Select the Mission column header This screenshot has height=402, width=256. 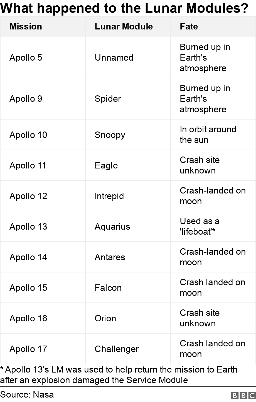tap(26, 26)
